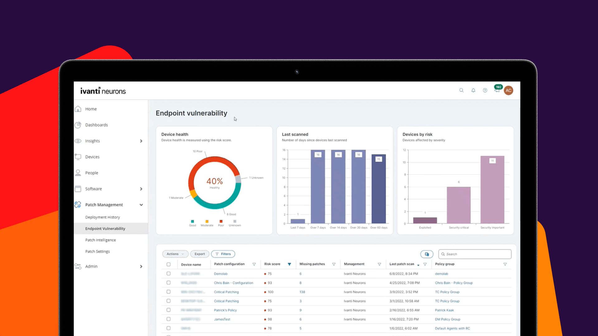Open notifications bell icon
This screenshot has width=598, height=336.
473,90
